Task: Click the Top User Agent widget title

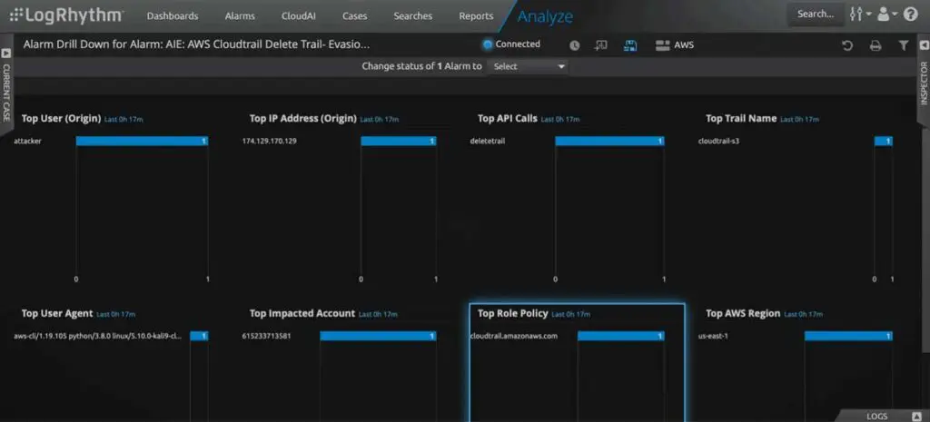Action: 57,313
